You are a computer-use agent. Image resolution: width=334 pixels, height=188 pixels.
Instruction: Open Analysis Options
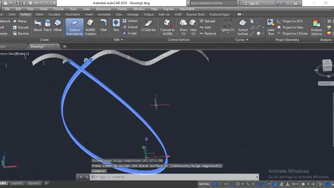316,27
